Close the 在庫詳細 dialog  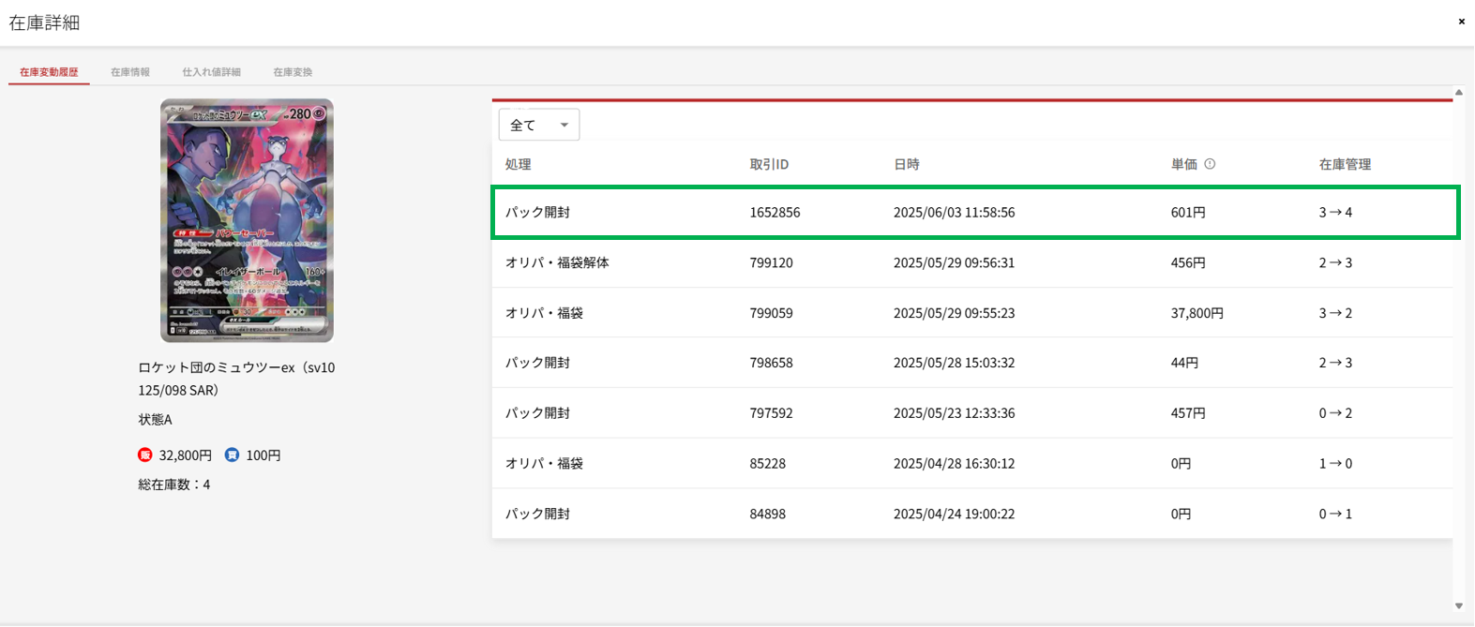pyautogui.click(x=1461, y=22)
